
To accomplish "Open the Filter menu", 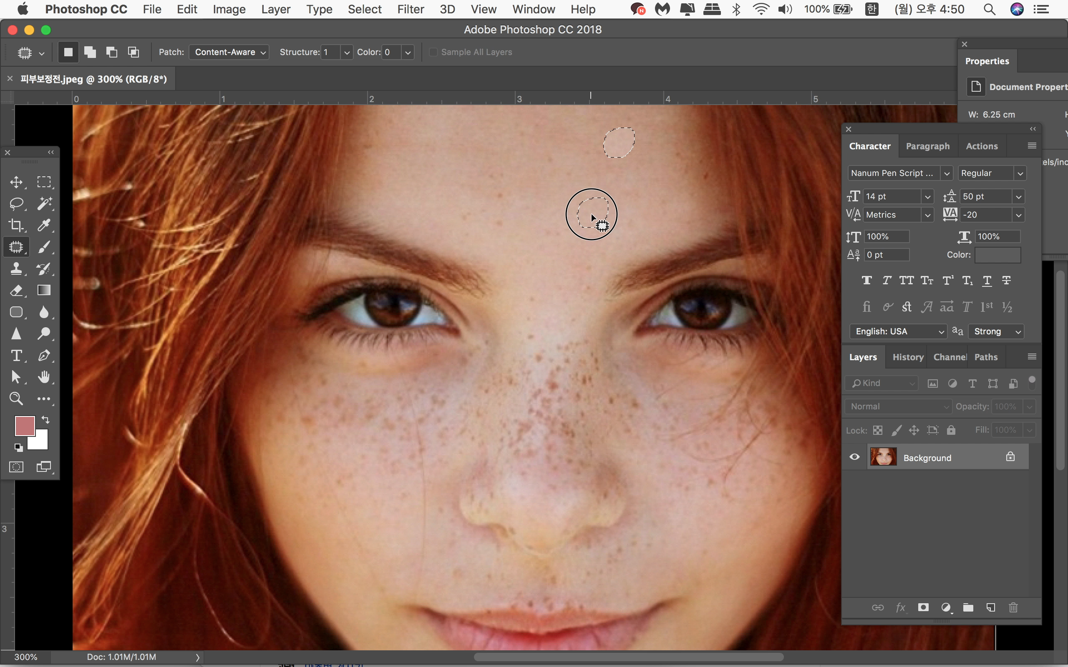I will pyautogui.click(x=410, y=9).
